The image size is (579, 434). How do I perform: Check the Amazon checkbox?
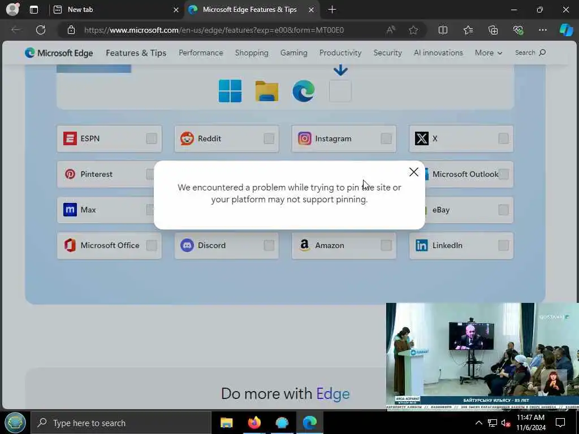[x=386, y=245]
